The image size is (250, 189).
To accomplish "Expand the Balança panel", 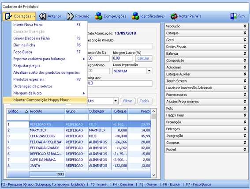I will (206, 54).
